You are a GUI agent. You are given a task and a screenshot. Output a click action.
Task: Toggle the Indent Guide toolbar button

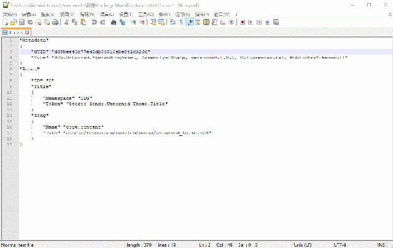(190, 22)
